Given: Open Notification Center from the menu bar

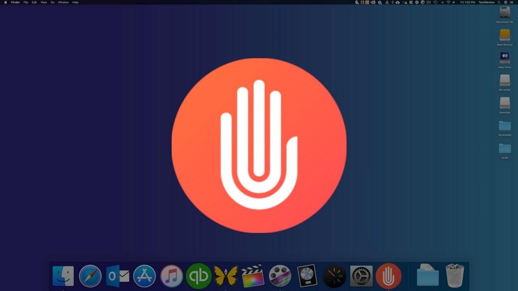Looking at the screenshot, I should tap(512, 2).
